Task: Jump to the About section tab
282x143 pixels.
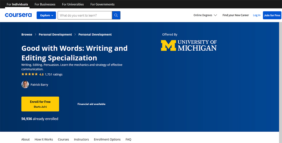Action: click(x=25, y=139)
